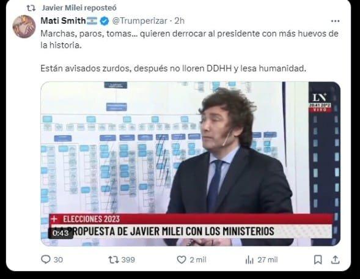The width and height of the screenshot is (360, 279).
Task: Click the blue verified badge
Action: coord(105,21)
